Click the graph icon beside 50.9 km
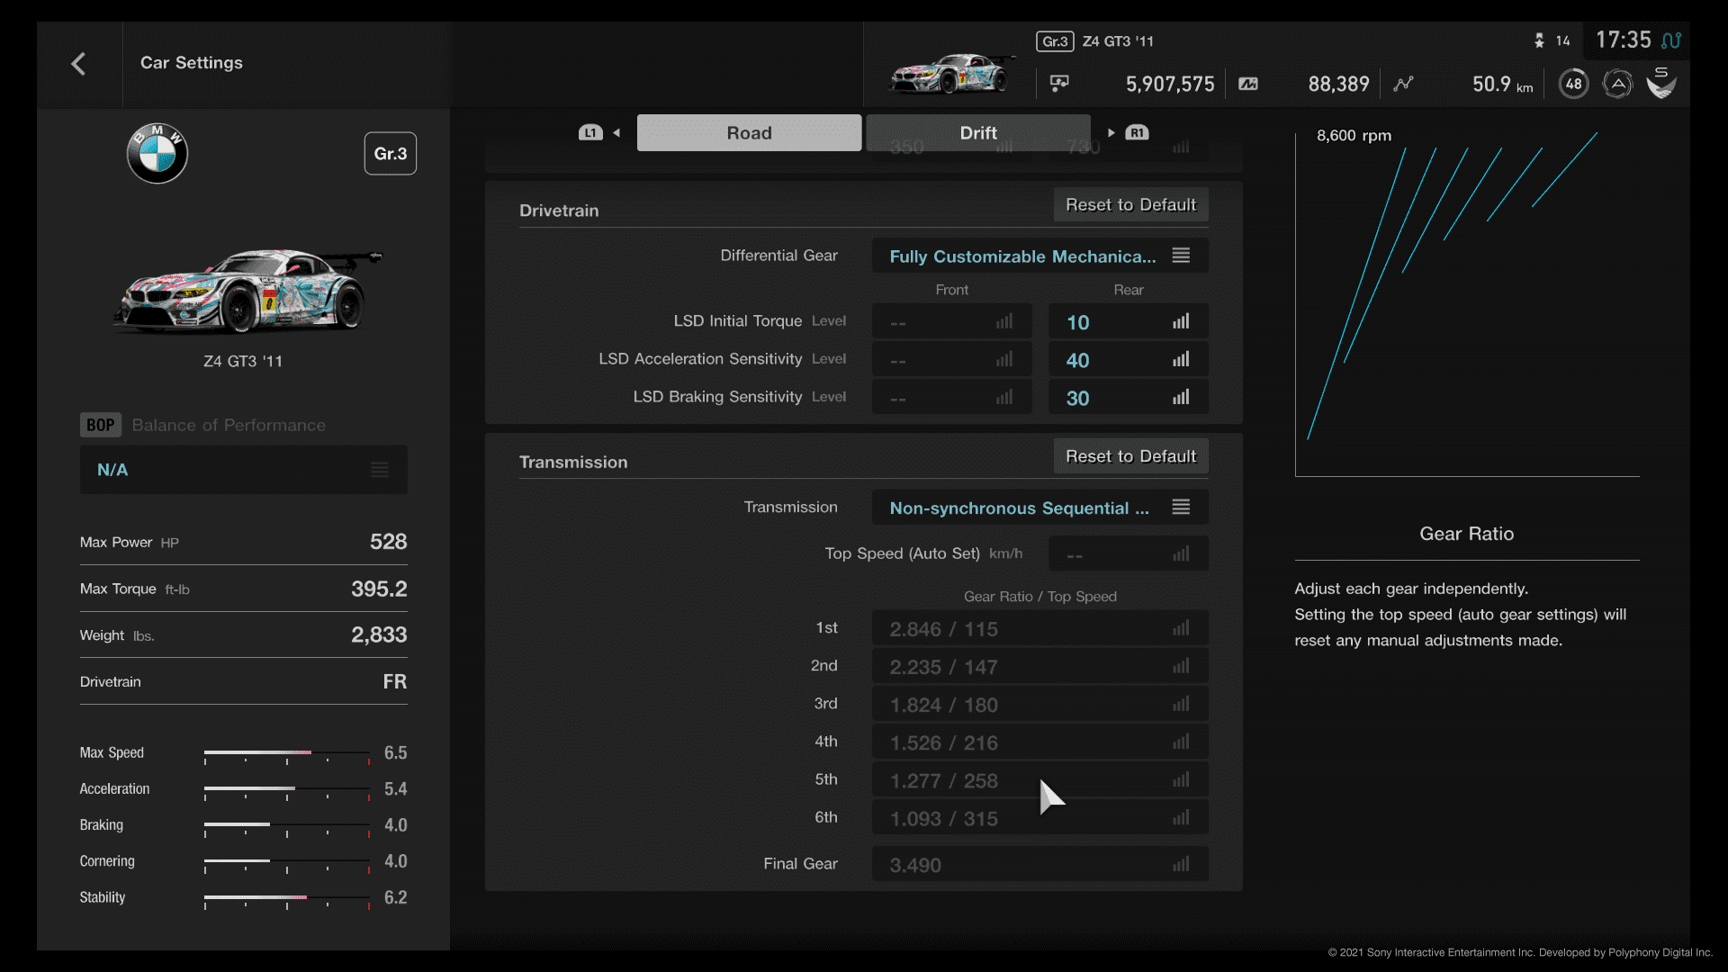The image size is (1728, 972). (x=1404, y=84)
